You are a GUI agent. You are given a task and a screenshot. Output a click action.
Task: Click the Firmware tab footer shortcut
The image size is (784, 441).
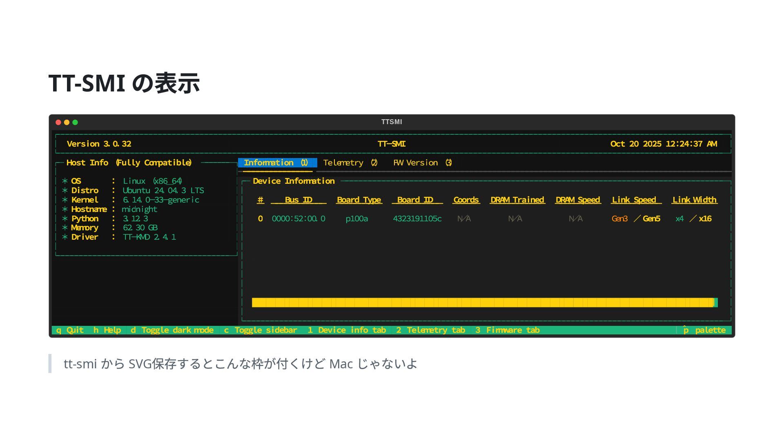pos(508,330)
